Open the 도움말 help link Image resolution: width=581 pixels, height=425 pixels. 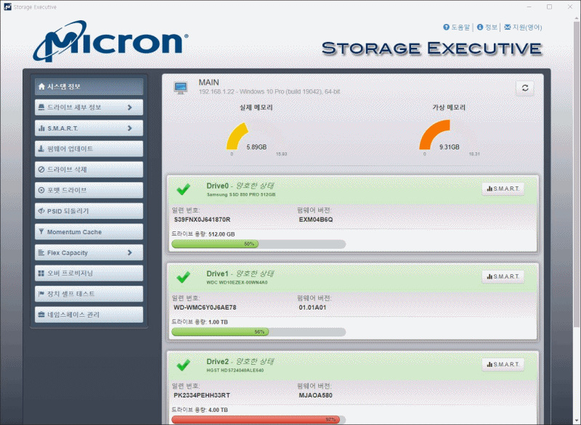(457, 28)
